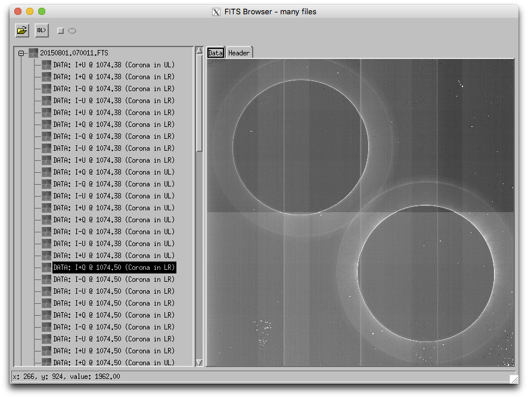Collapse the 20150801.070011.FTS tree node
The height and width of the screenshot is (398, 528).
(x=20, y=52)
